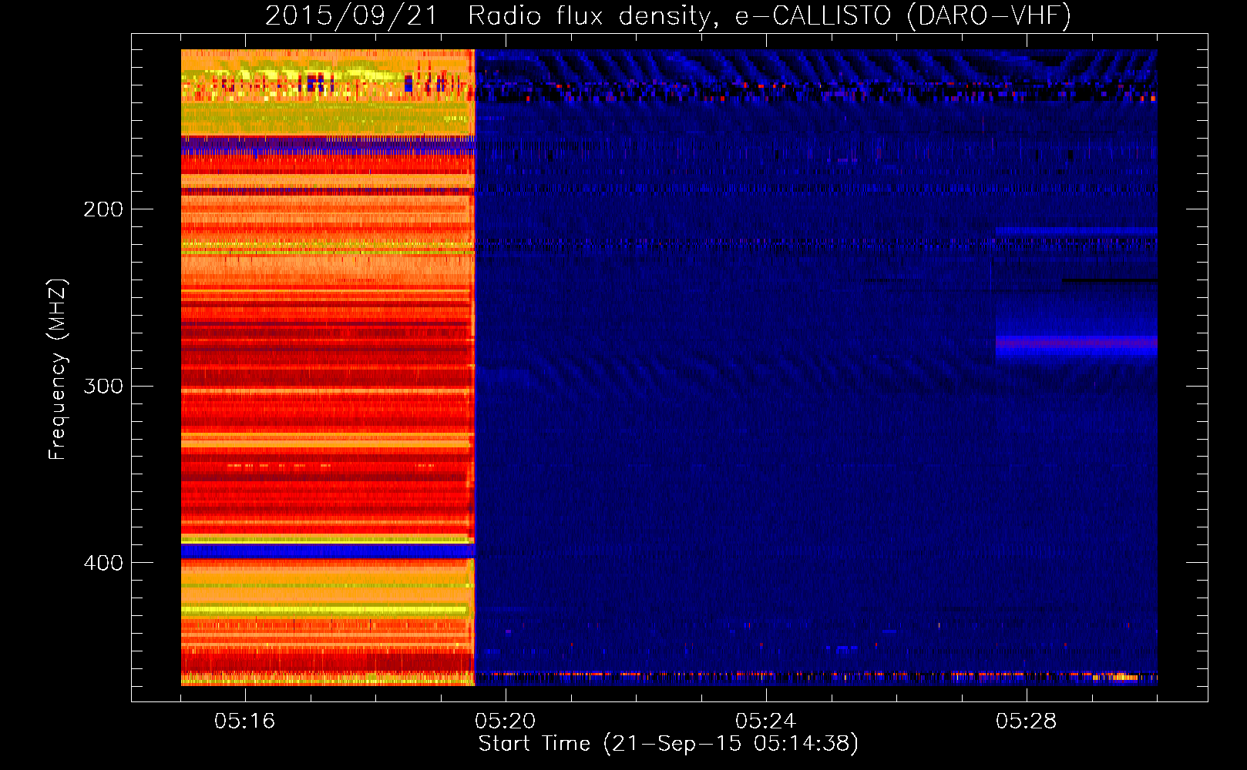
Task: Click the 05:16 time tick label
Action: pos(245,721)
